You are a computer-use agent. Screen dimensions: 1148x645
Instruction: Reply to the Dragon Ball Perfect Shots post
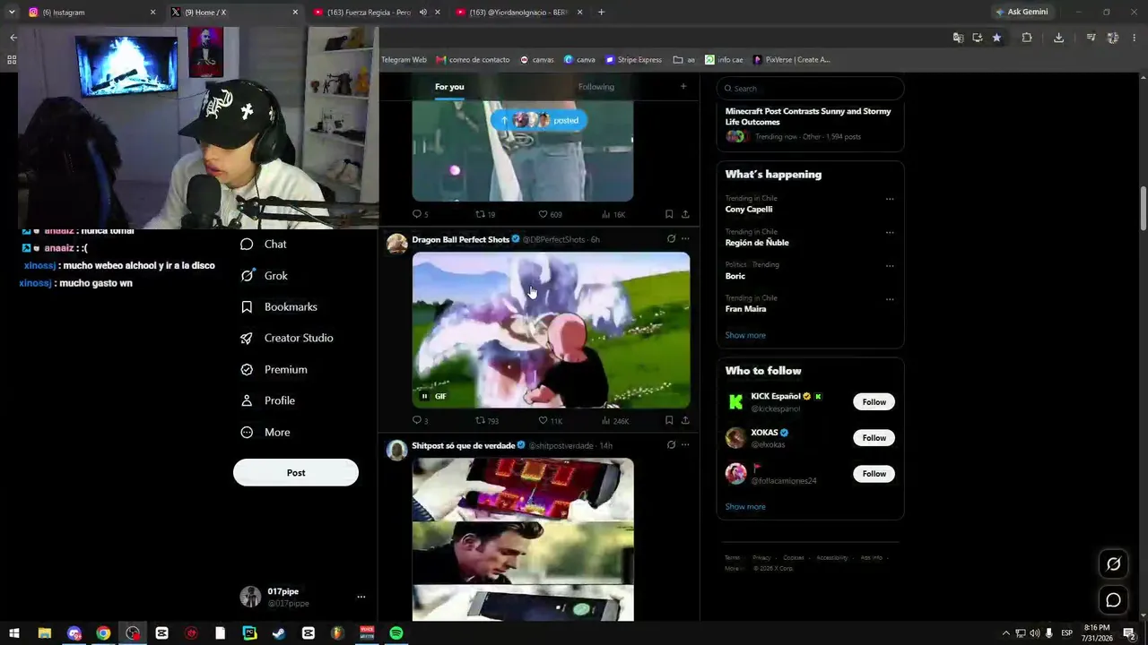click(420, 420)
